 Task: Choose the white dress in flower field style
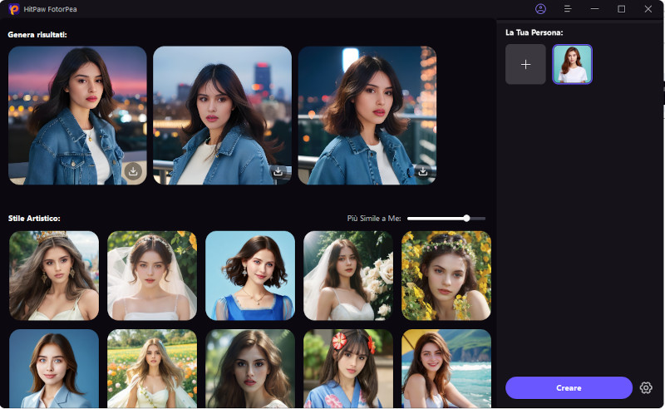point(152,369)
